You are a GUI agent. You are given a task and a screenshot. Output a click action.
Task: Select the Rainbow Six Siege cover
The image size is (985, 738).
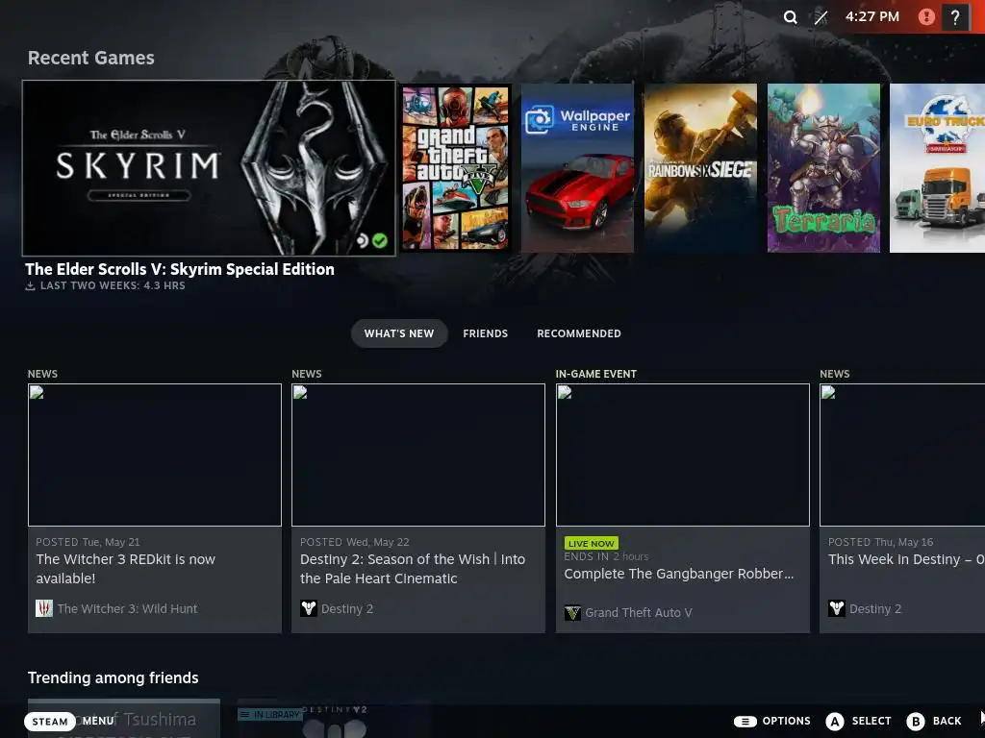700,168
